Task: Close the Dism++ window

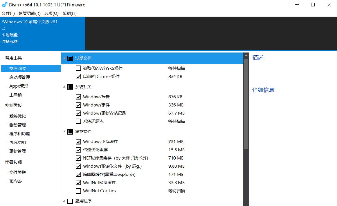Action: (329, 5)
